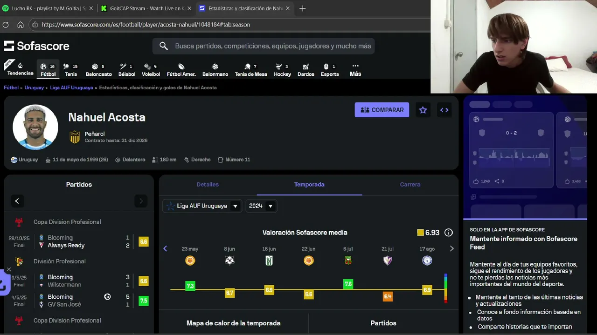Go to Fútbol breadcrumb link
Image resolution: width=597 pixels, height=335 pixels.
pyautogui.click(x=11, y=87)
